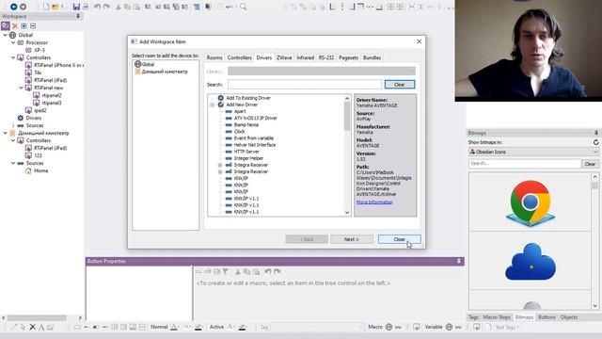Click the Save floppy disk icon
The image size is (602, 339).
tap(76, 7)
